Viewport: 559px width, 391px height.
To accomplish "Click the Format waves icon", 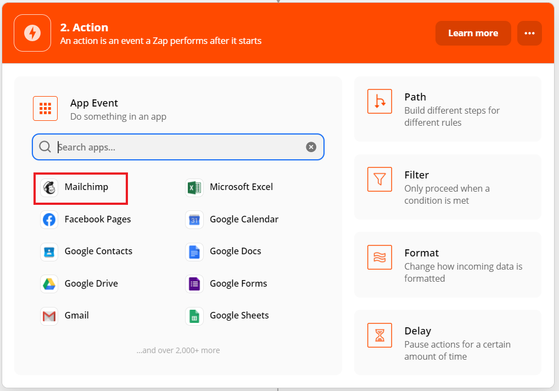I will [379, 258].
